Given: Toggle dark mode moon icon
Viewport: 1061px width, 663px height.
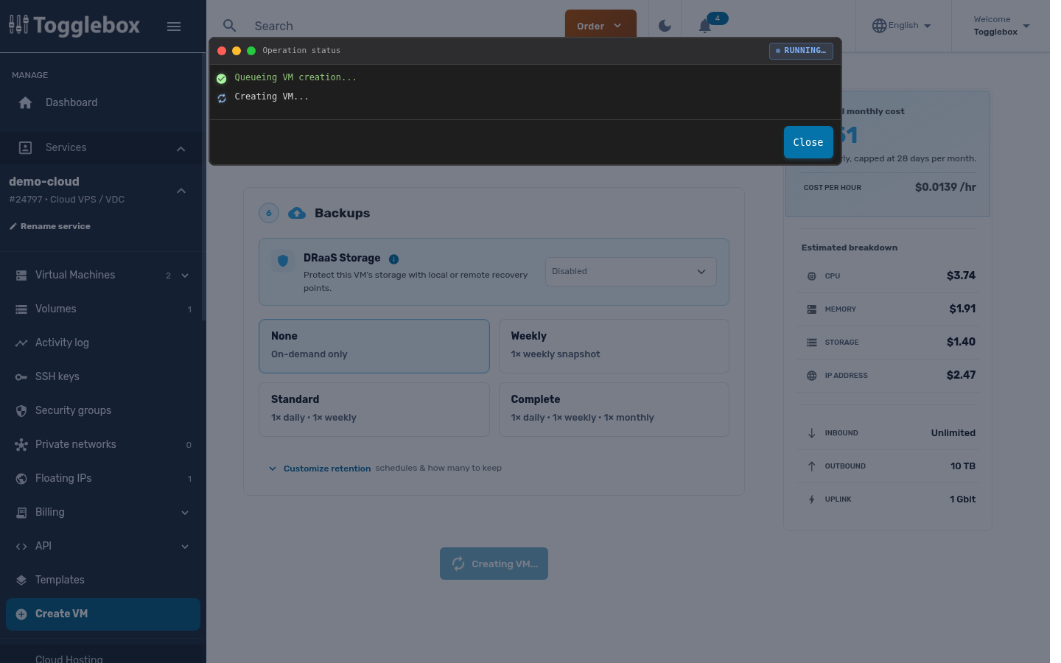Looking at the screenshot, I should point(665,26).
